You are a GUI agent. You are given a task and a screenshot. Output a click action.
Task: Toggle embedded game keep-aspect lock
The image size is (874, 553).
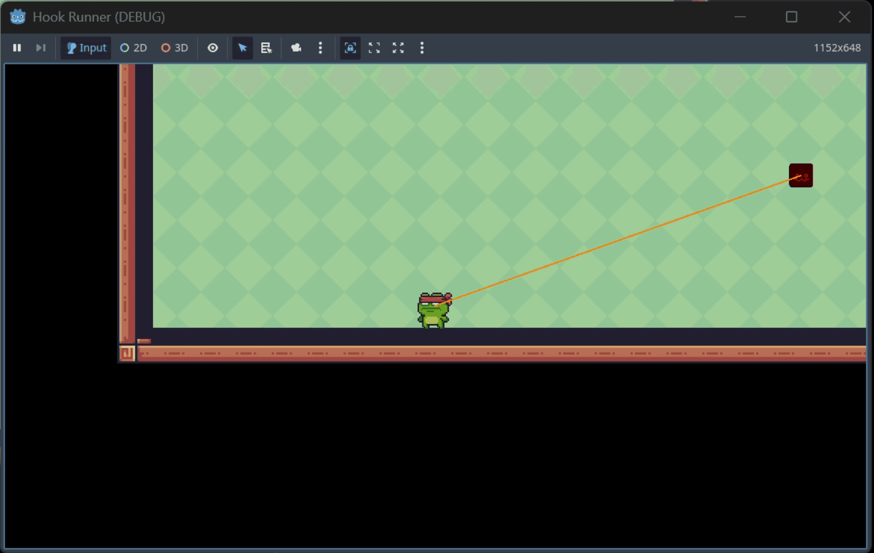[350, 48]
